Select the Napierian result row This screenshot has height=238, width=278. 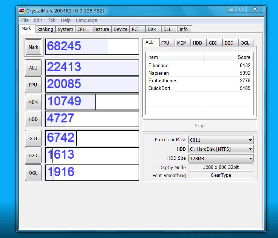[199, 73]
